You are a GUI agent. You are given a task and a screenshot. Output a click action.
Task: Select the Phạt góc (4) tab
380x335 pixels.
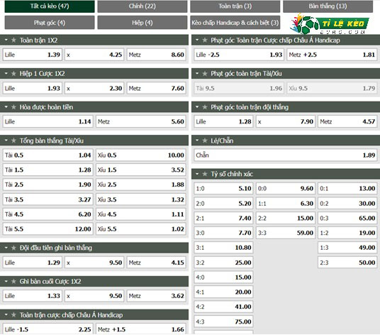50,23
